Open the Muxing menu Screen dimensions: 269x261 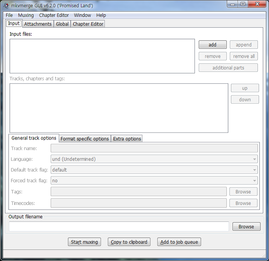click(26, 15)
